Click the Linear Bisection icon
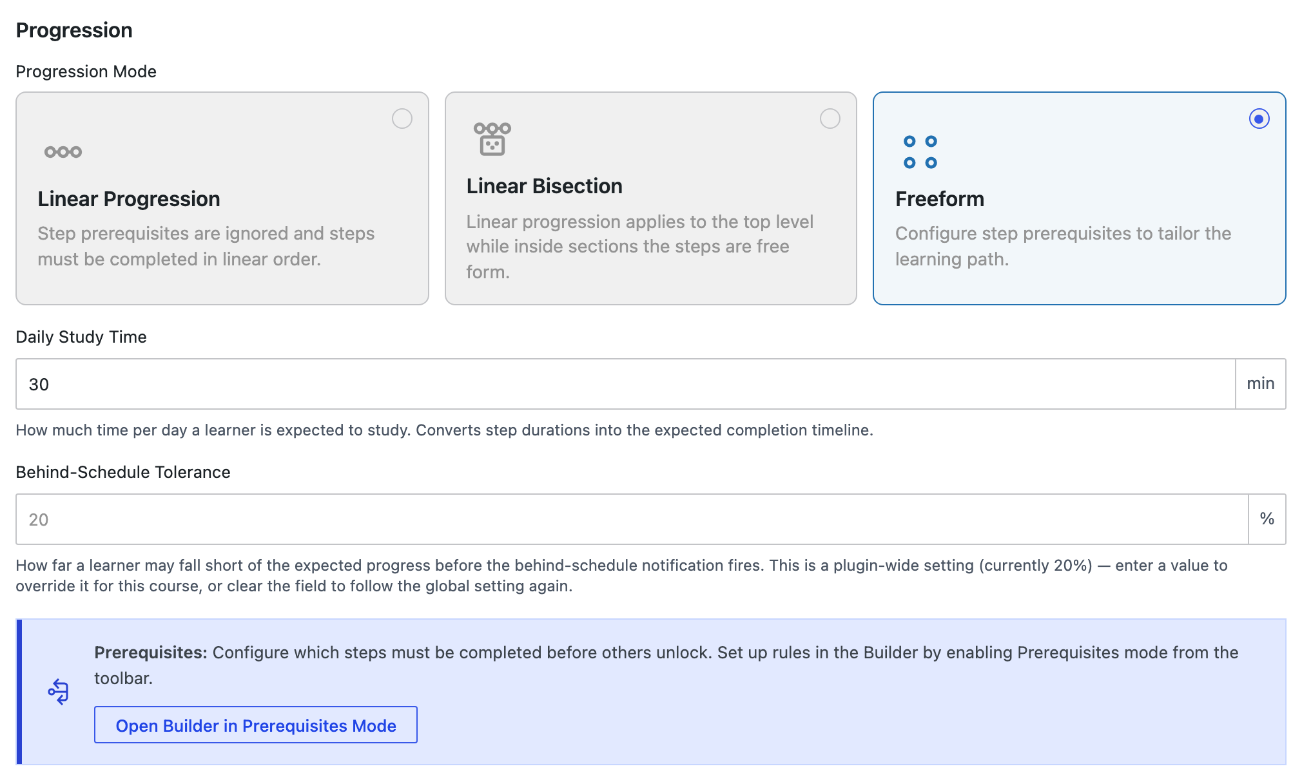This screenshot has width=1302, height=782. pyautogui.click(x=492, y=139)
